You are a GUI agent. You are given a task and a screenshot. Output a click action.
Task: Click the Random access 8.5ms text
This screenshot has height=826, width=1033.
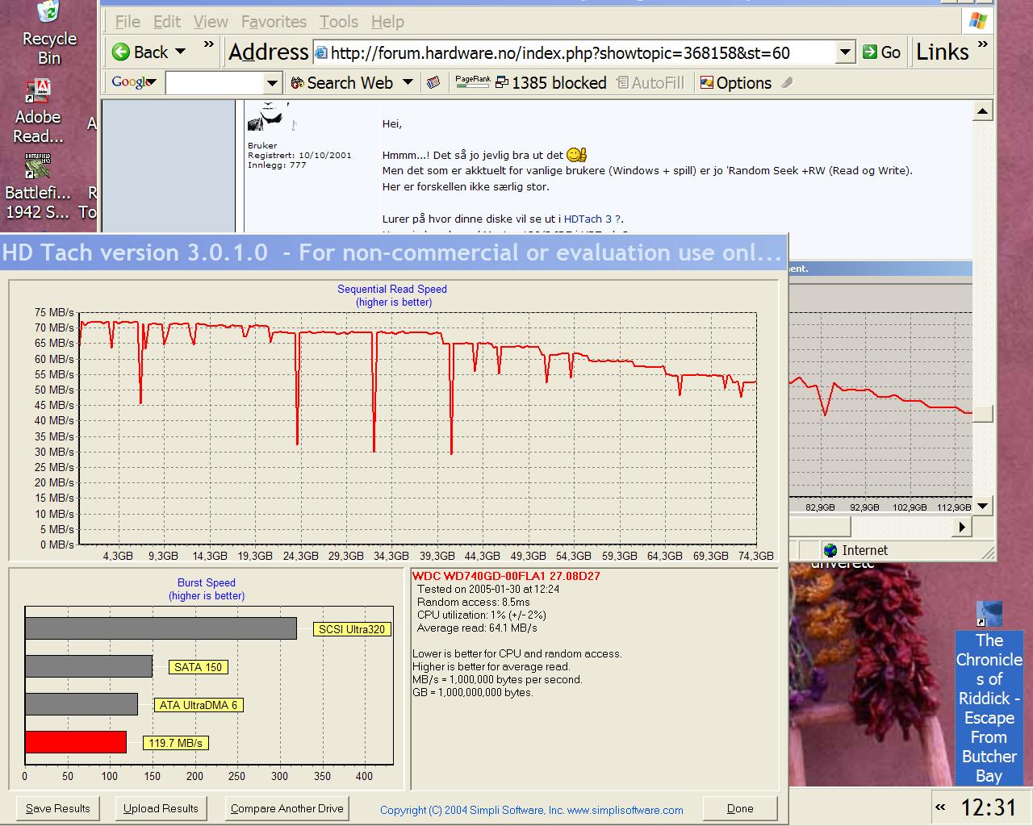pos(474,602)
